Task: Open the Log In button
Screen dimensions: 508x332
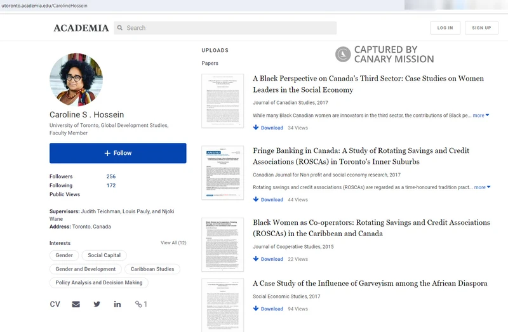Action: tap(445, 28)
